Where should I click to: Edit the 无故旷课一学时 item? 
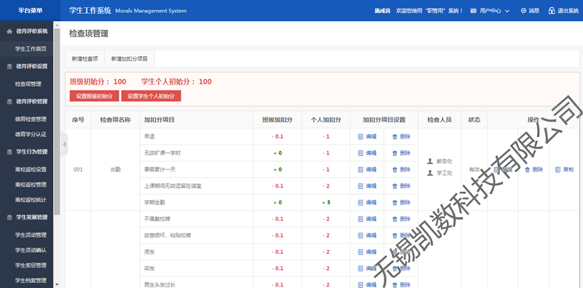[367, 153]
